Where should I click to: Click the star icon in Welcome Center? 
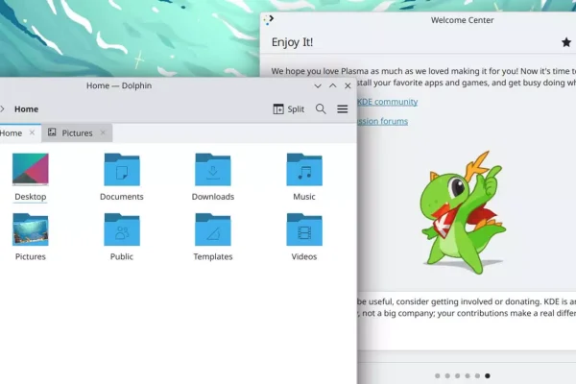(x=566, y=42)
